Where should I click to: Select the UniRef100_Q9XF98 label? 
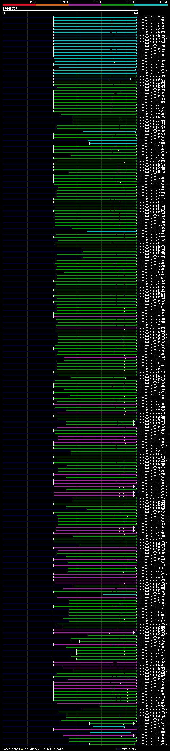coord(152,29)
